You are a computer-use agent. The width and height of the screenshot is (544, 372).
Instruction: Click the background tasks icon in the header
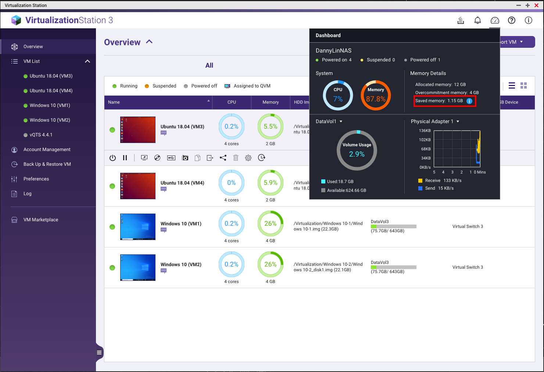click(461, 20)
